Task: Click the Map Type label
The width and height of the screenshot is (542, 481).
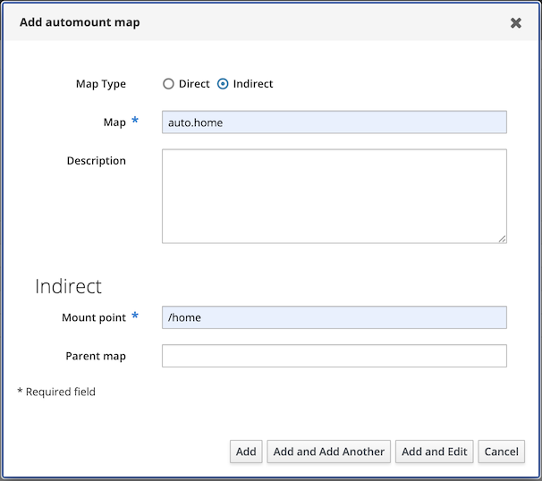Action: [101, 84]
